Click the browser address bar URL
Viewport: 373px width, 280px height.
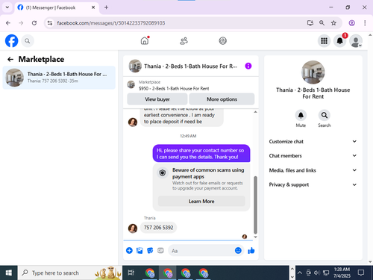[111, 23]
